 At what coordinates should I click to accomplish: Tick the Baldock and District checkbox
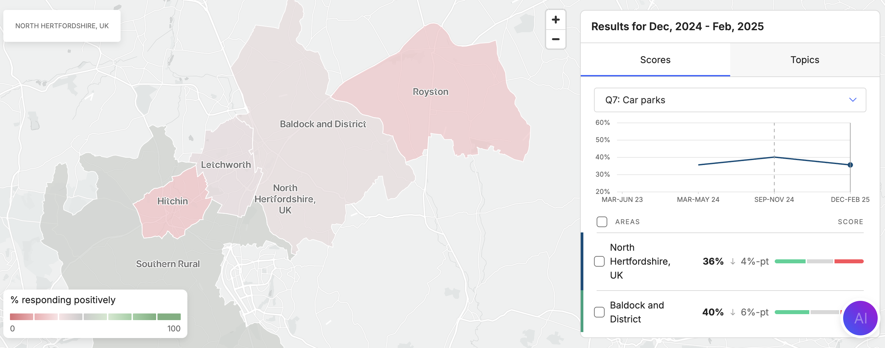click(599, 312)
